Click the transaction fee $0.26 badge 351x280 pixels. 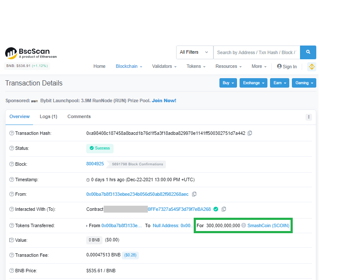click(130, 255)
